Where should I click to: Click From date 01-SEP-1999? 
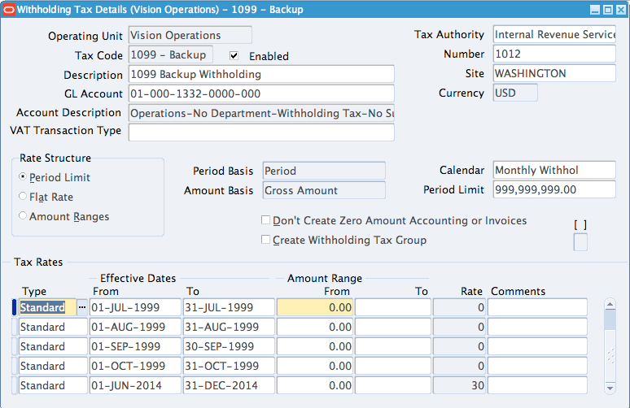[135, 346]
